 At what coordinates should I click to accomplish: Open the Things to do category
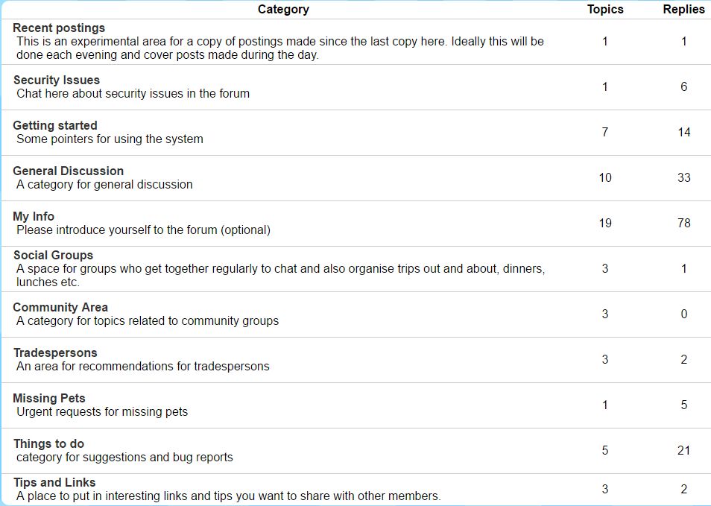click(x=48, y=443)
